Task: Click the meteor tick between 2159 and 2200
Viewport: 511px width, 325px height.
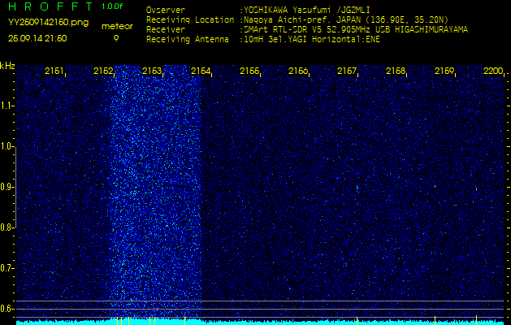Action: click(476, 320)
